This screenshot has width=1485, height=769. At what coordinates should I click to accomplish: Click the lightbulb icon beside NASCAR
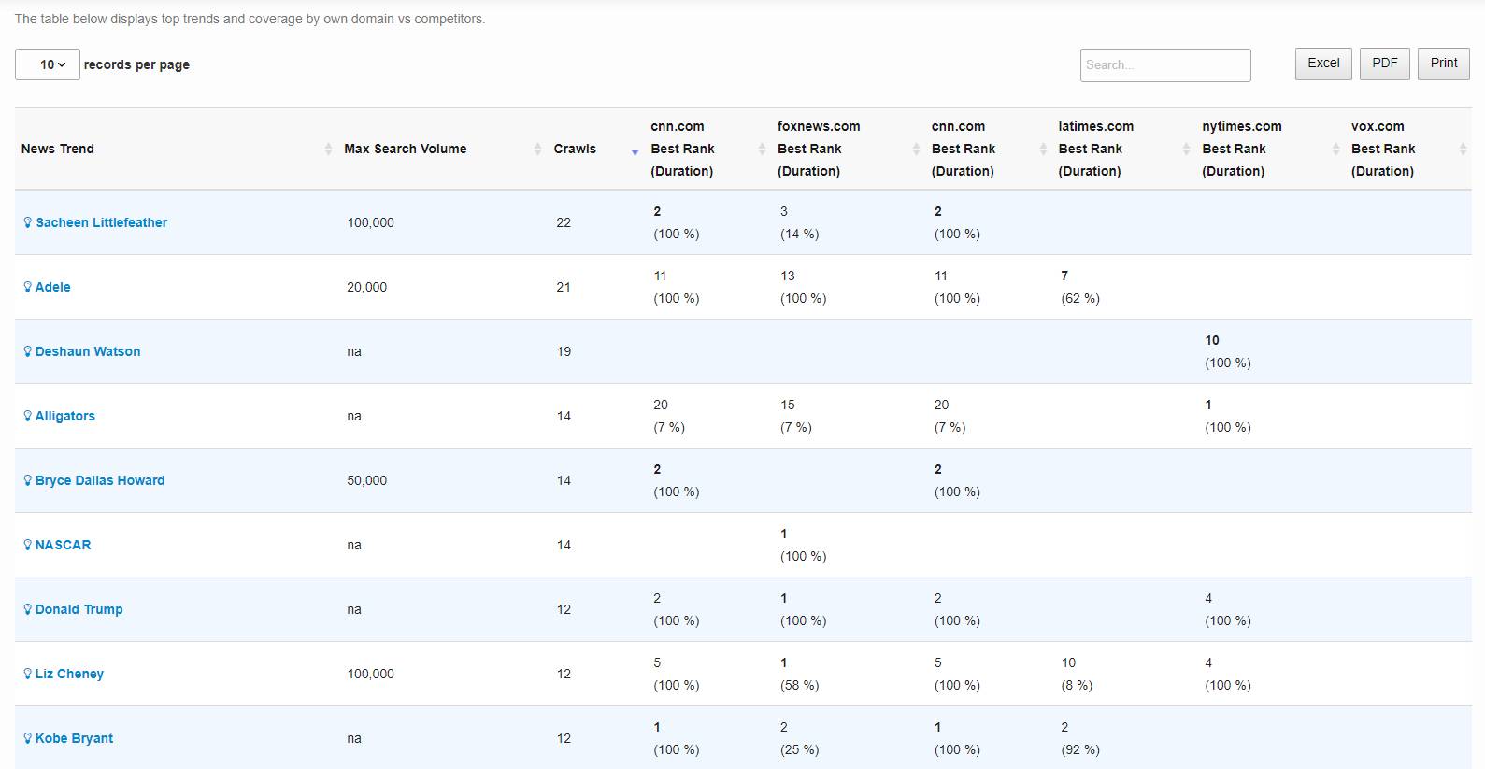pos(28,545)
